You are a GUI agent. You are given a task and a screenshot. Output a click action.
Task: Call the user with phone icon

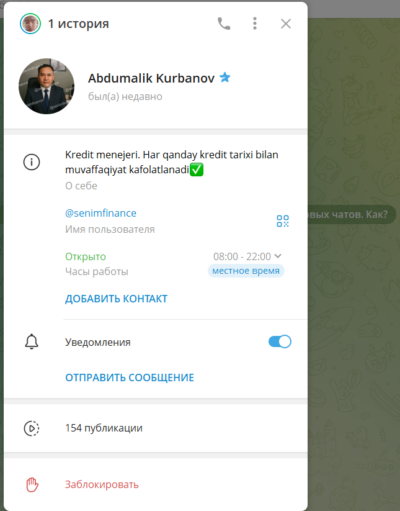[x=224, y=24]
